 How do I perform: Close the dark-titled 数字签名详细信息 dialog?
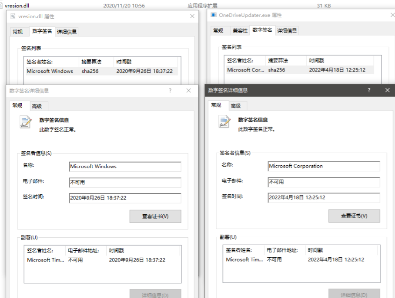click(x=387, y=90)
